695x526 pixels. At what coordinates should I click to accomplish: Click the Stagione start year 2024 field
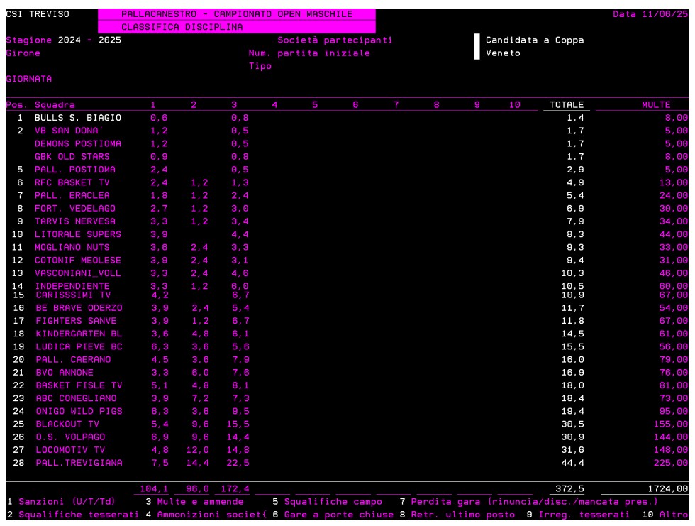click(x=63, y=40)
